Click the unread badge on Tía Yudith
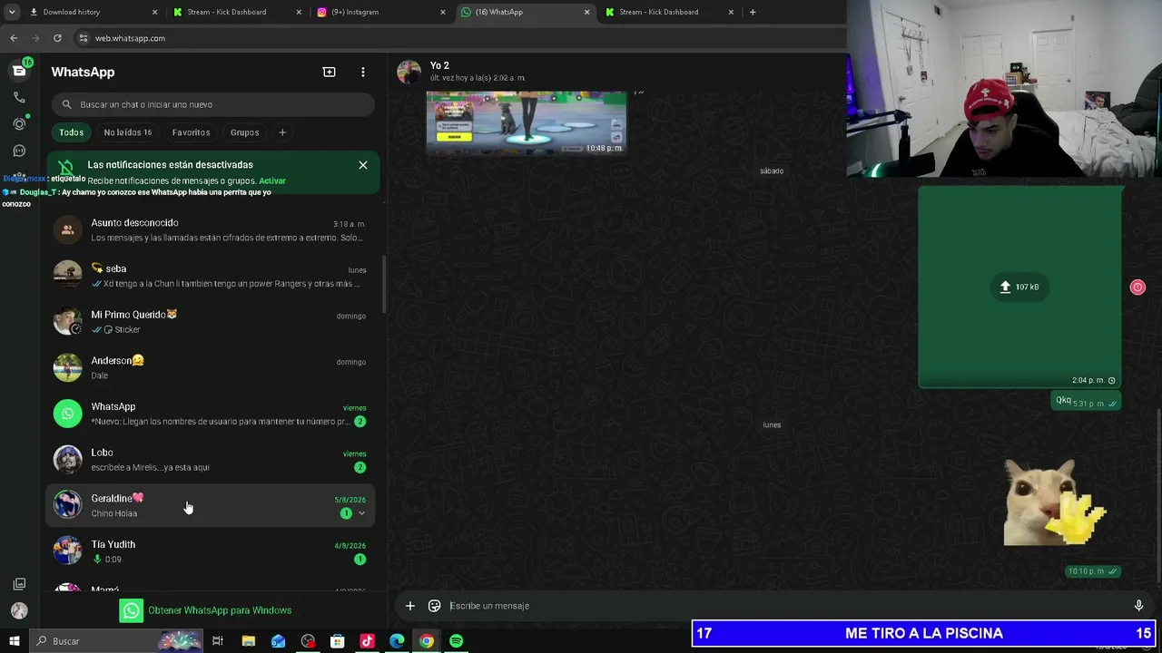The height and width of the screenshot is (653, 1162). 360,560
